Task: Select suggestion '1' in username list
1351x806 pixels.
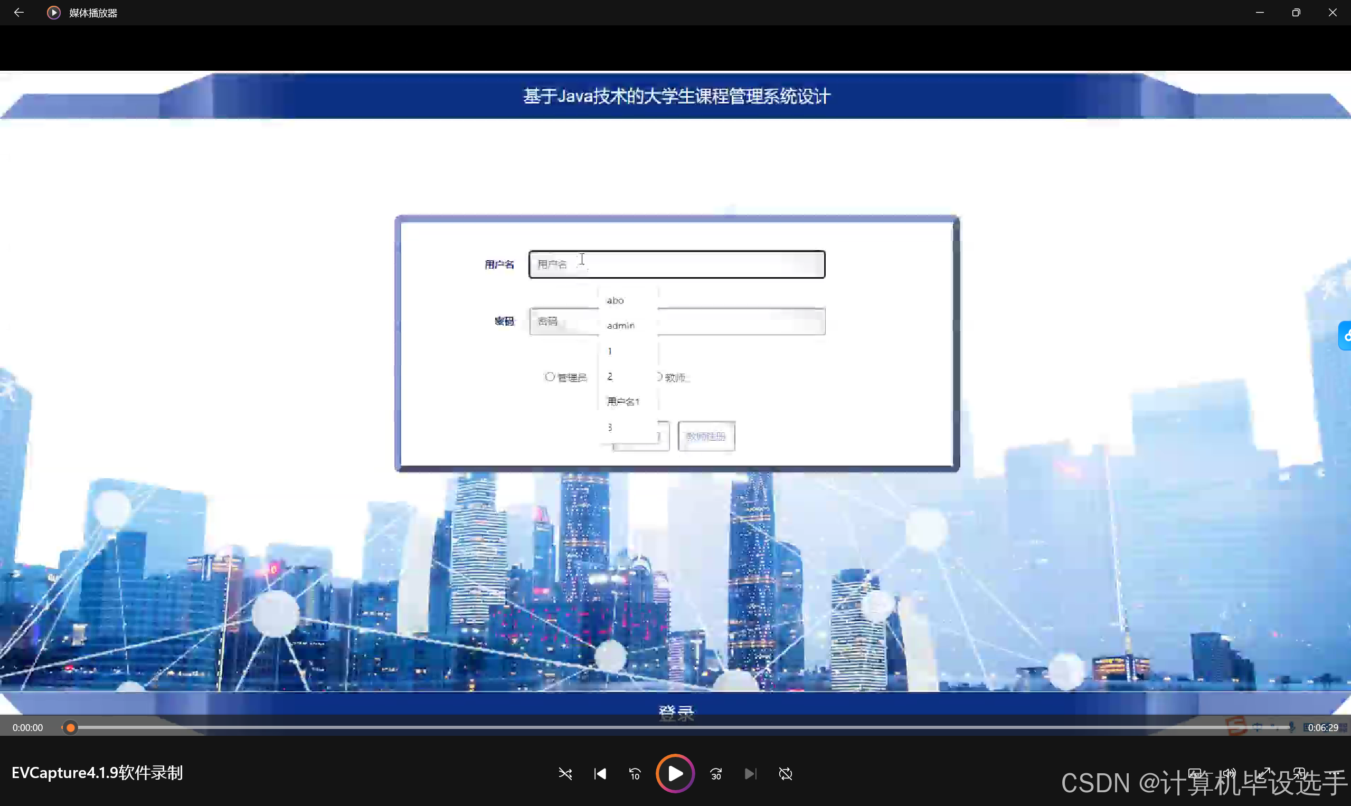Action: (x=611, y=351)
